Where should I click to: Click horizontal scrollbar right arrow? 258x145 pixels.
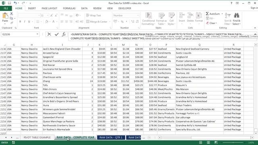[x=252, y=137]
